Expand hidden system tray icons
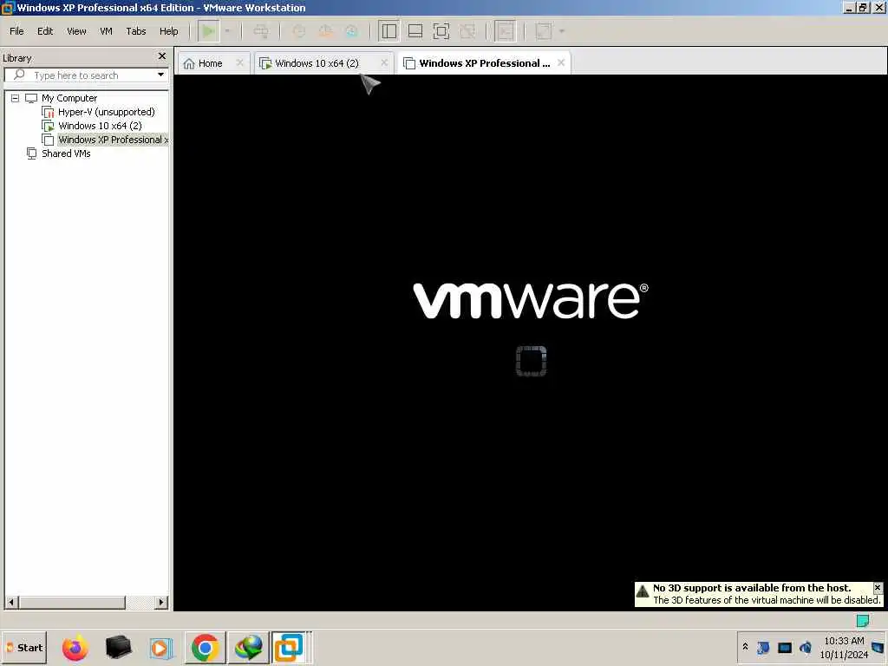The height and width of the screenshot is (666, 888). (745, 647)
